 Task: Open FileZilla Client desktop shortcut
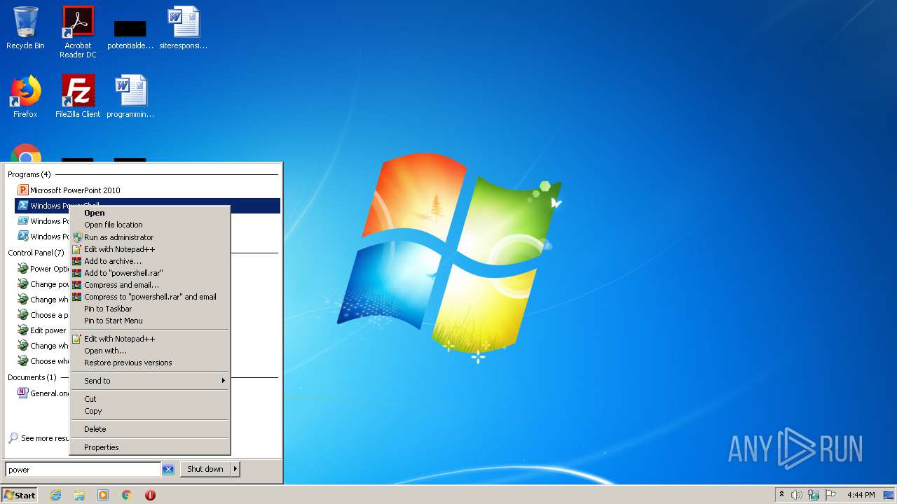tap(78, 97)
